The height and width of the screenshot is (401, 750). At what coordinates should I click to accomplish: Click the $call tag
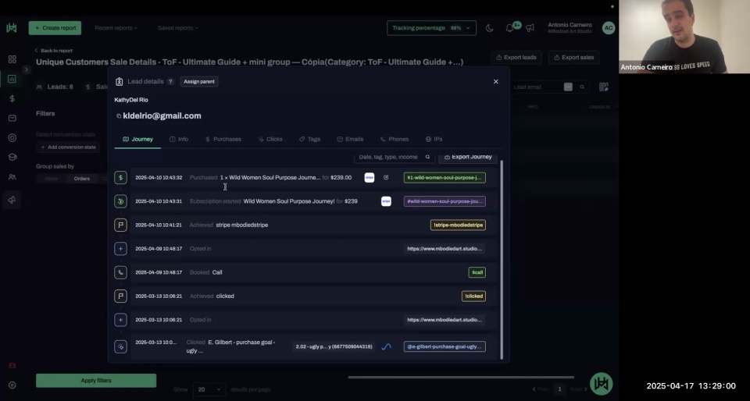477,272
